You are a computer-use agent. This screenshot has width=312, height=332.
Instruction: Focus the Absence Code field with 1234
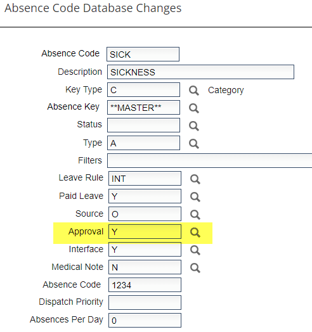[x=145, y=284]
